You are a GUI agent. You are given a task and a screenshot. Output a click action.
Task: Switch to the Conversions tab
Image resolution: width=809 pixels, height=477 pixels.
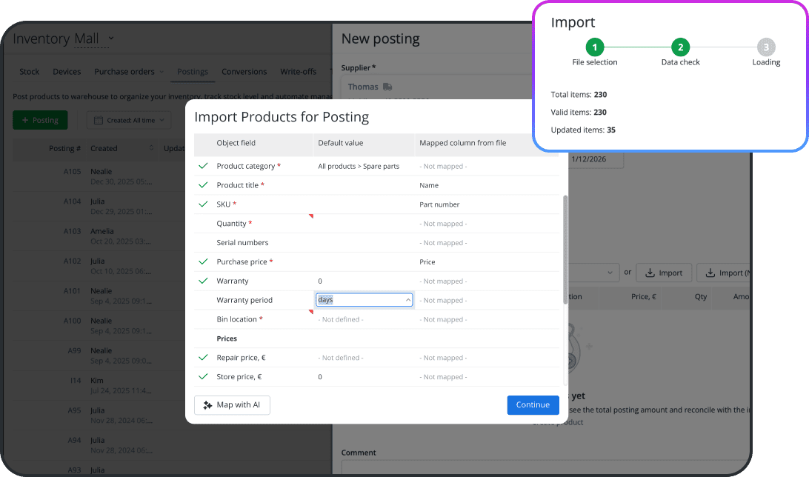244,71
